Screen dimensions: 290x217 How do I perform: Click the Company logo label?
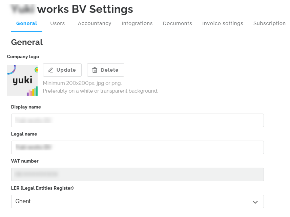23,57
